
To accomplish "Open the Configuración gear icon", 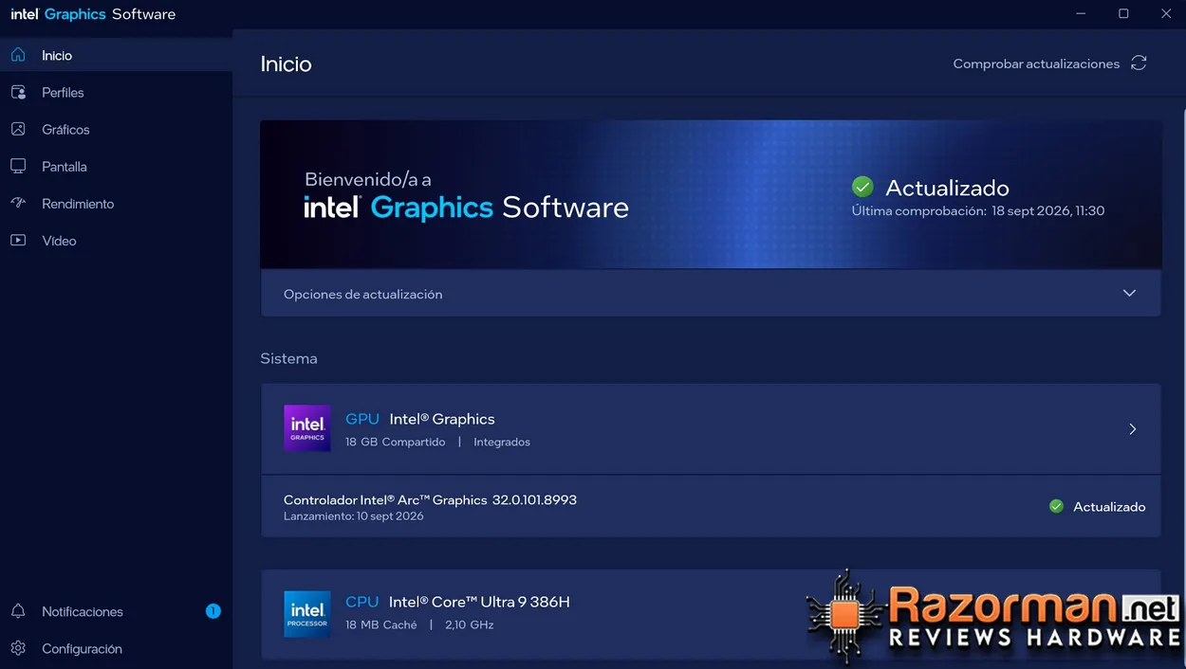I will [x=18, y=648].
